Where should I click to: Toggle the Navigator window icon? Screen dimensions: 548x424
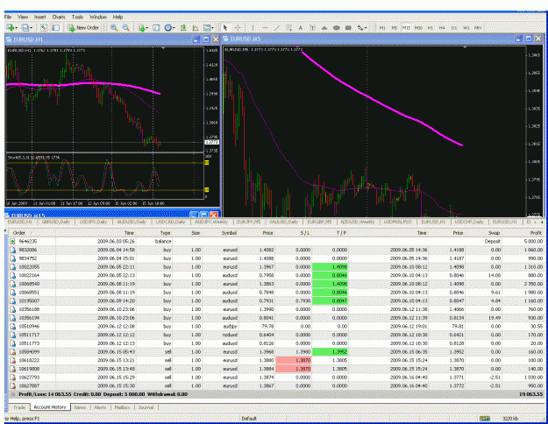pos(56,27)
